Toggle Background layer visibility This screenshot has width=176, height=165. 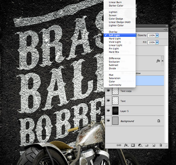point(108,121)
